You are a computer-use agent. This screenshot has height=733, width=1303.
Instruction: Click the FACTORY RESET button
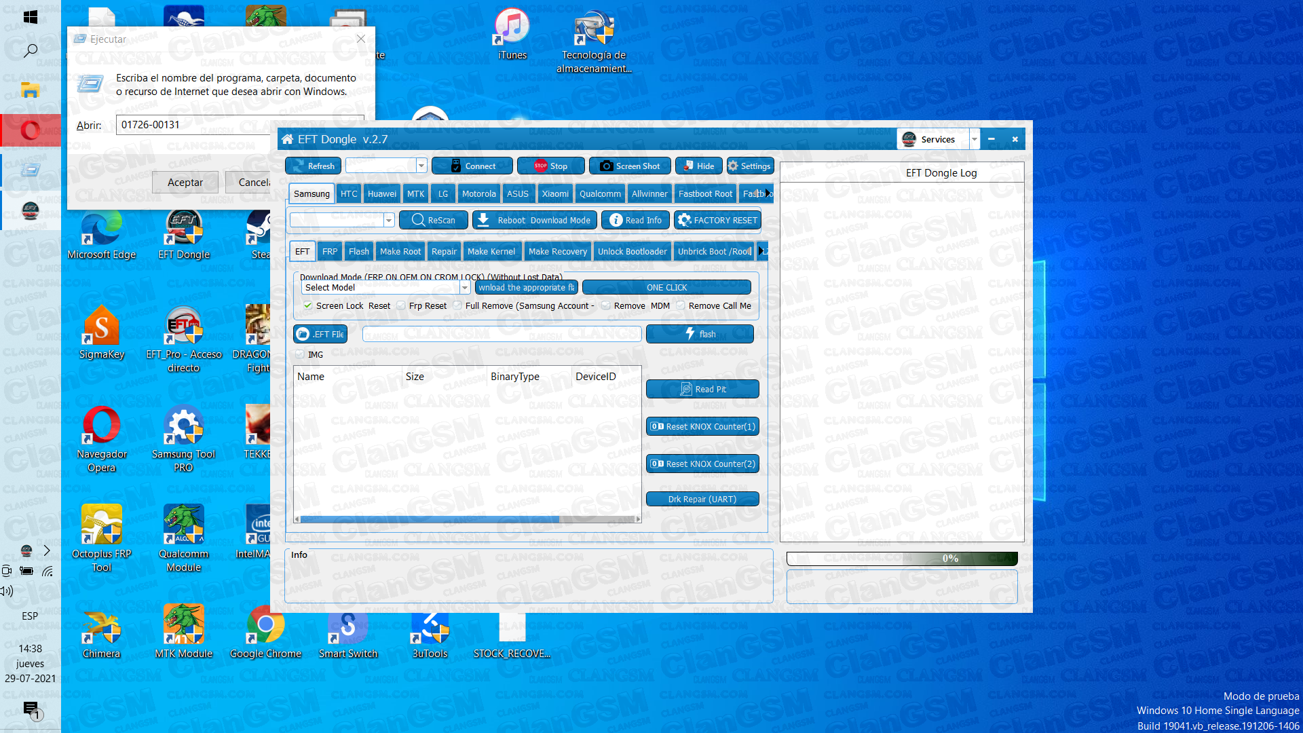click(x=717, y=220)
